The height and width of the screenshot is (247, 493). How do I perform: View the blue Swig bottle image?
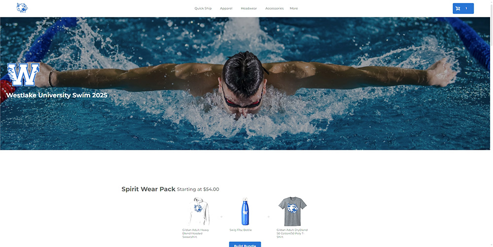click(245, 211)
